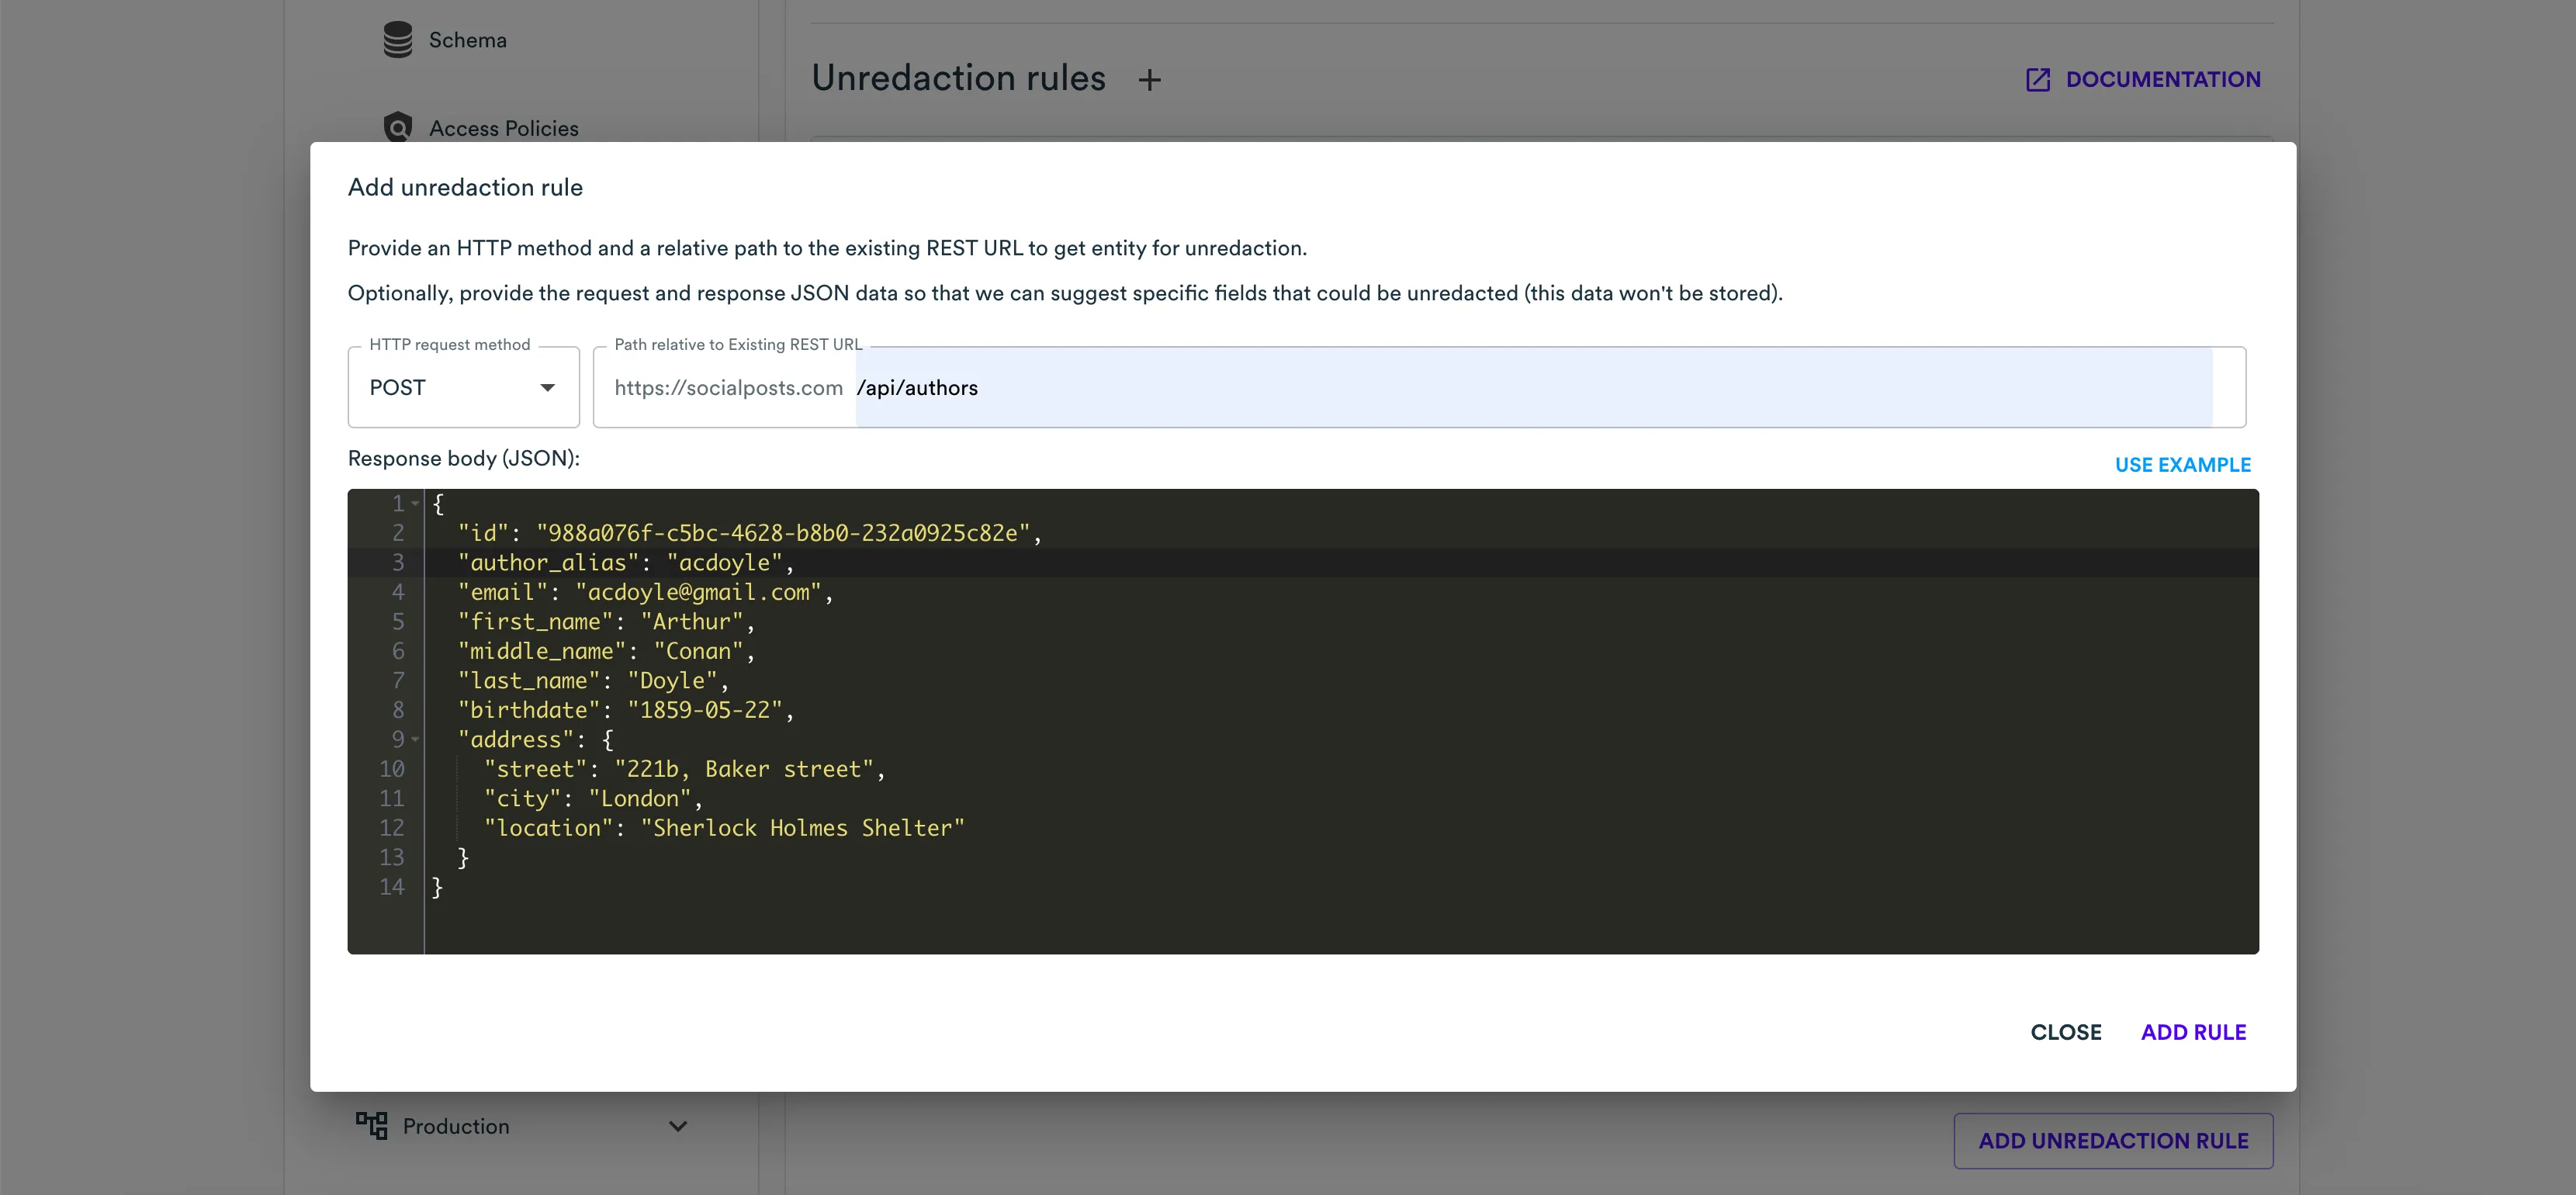Click line number 8 in editor gutter
The height and width of the screenshot is (1195, 2576).
[398, 710]
